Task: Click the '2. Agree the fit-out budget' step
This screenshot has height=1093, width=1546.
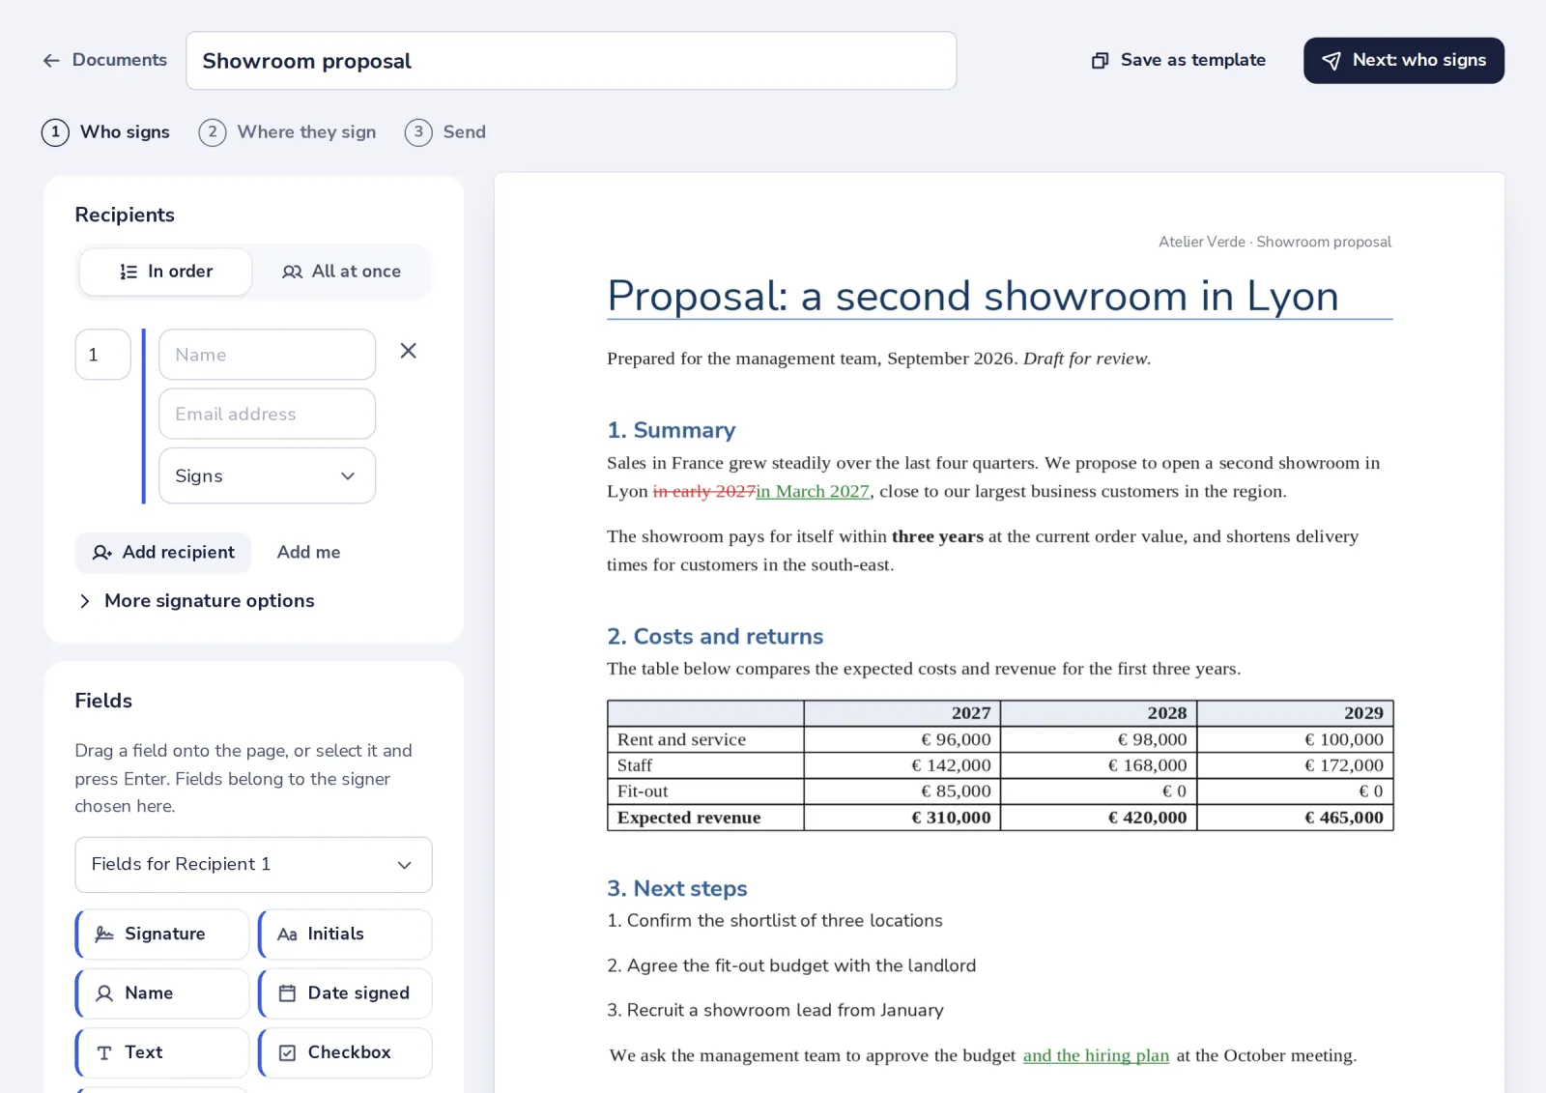Action: [x=791, y=965]
